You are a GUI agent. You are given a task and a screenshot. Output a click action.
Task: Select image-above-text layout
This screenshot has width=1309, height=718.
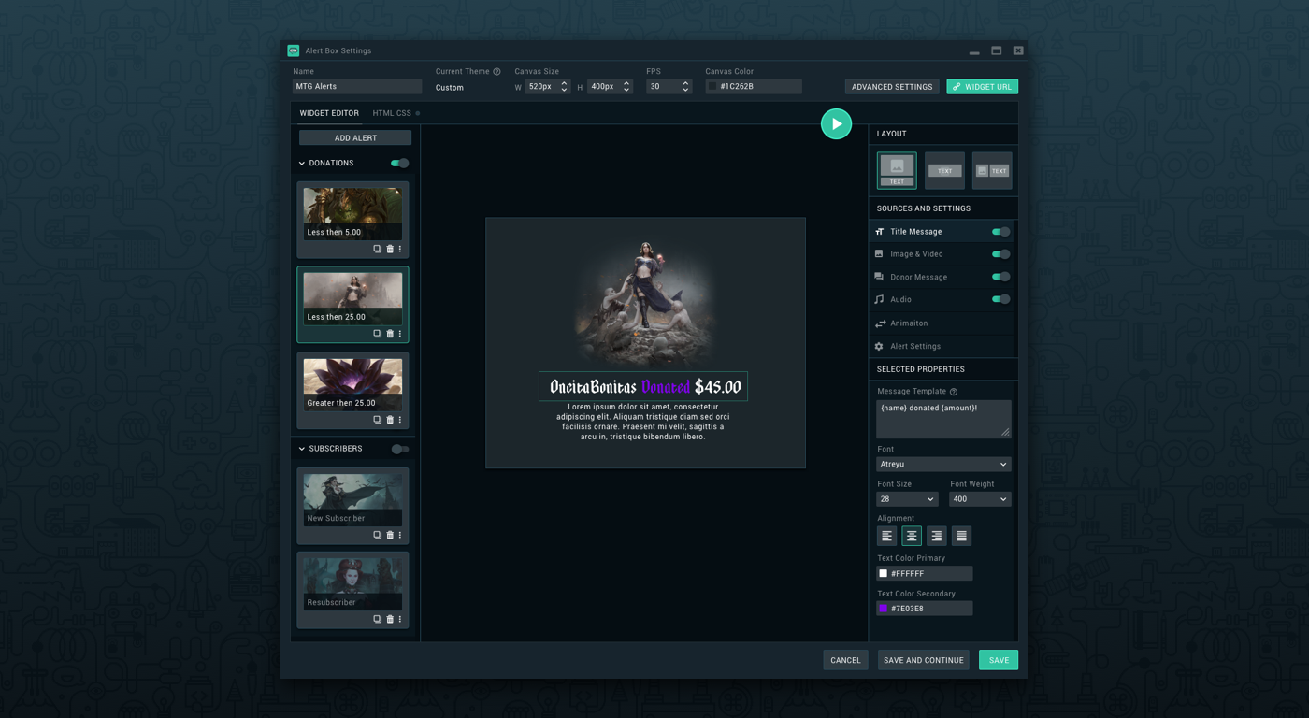tap(897, 170)
